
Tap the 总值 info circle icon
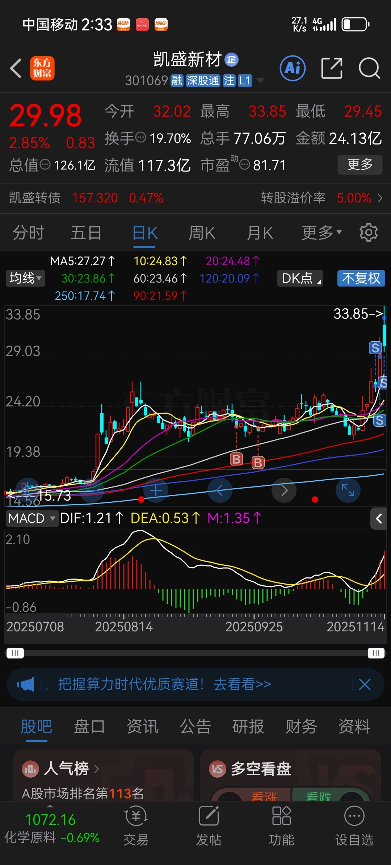45,165
